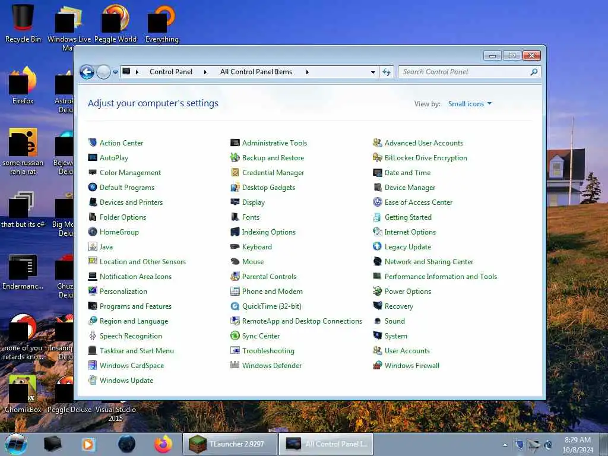The width and height of the screenshot is (608, 456).
Task: Open the Personalization link
Action: point(123,291)
